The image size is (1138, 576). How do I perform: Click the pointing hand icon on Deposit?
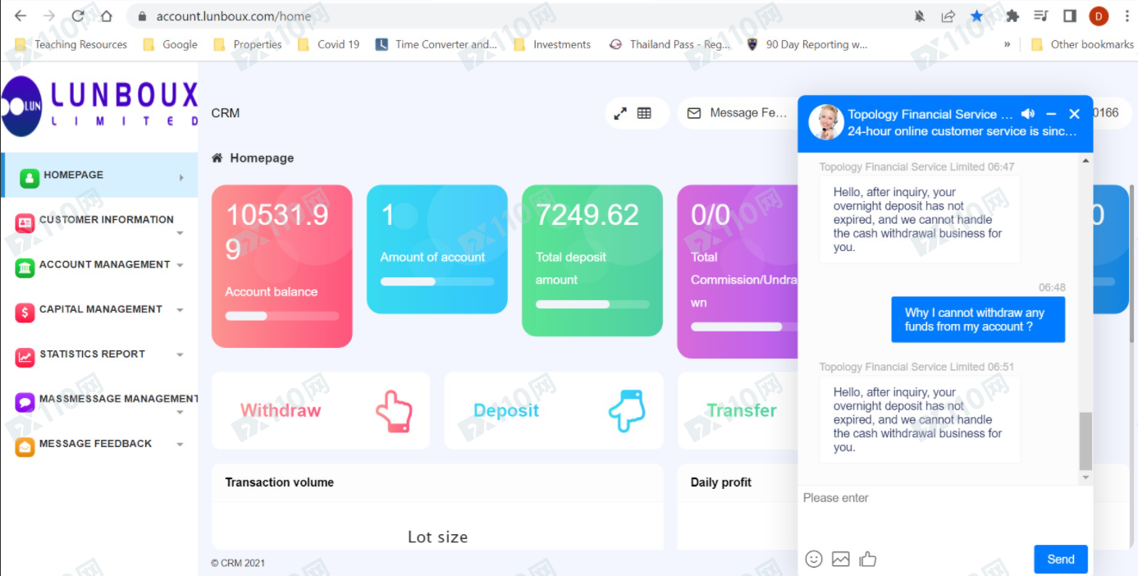[627, 411]
